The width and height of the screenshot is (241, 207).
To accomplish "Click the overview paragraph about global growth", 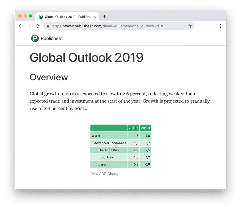I will click(119, 101).
